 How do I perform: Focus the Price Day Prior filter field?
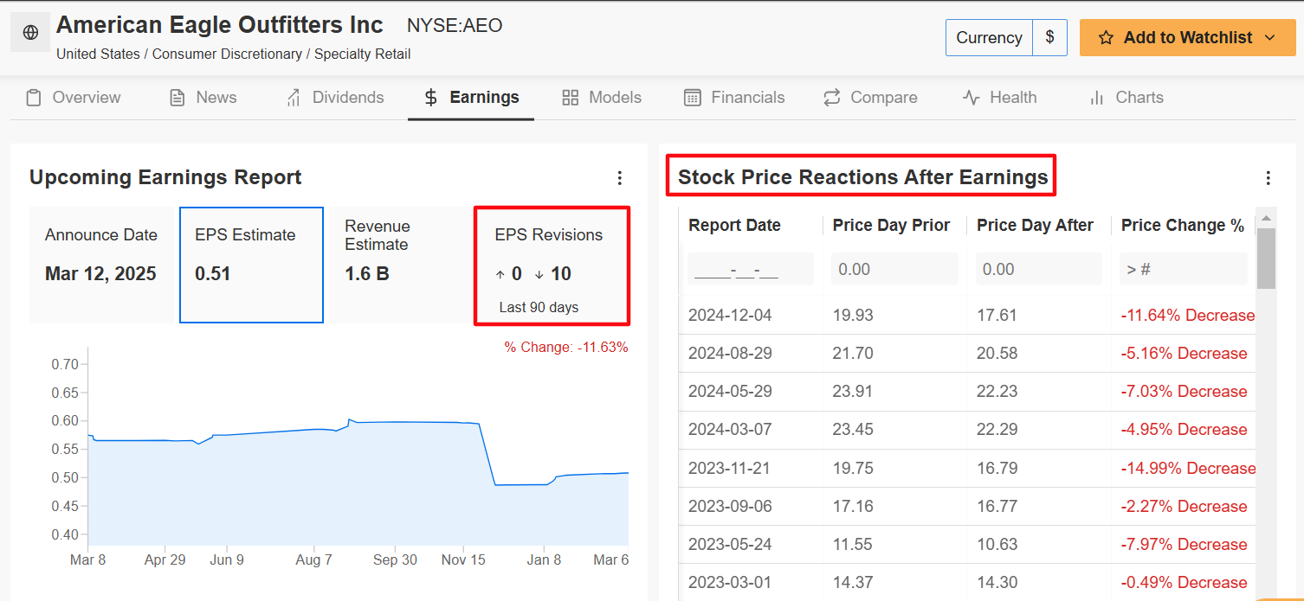(894, 269)
